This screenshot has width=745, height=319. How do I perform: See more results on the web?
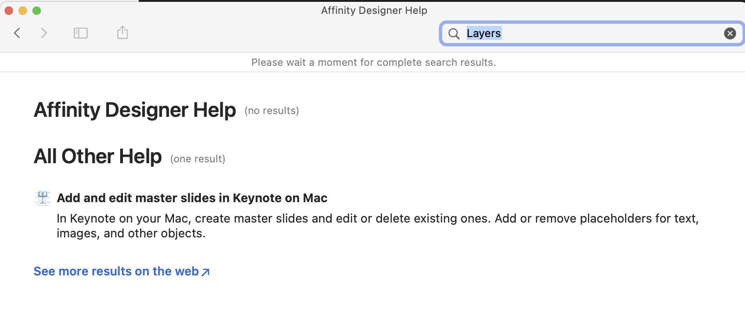tap(122, 271)
